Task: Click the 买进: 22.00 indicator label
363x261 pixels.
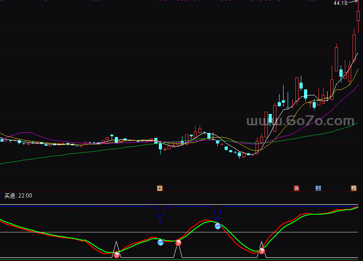Action: (18, 196)
